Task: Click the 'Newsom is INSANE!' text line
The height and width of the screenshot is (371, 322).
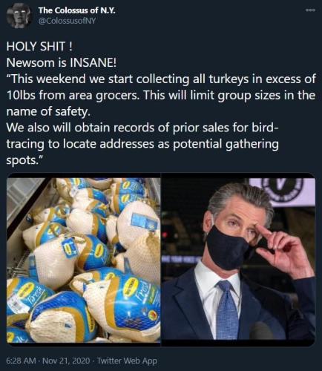Action: coord(61,63)
